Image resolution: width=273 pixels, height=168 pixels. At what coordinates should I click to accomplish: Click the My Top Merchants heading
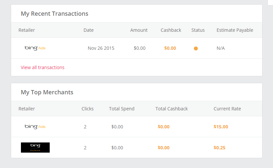pos(47,92)
